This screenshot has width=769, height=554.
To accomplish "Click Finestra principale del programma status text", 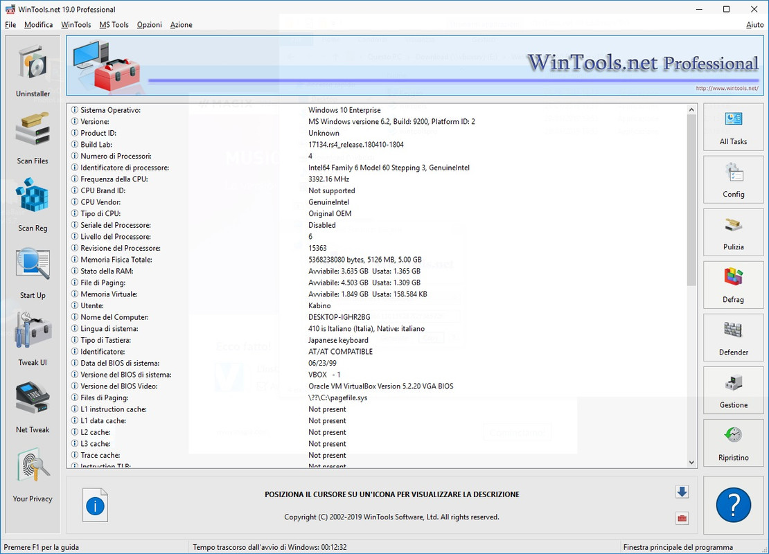I will [x=678, y=547].
